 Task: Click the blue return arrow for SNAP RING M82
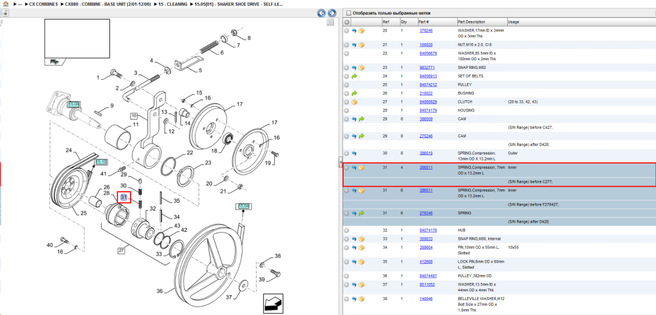click(x=354, y=67)
